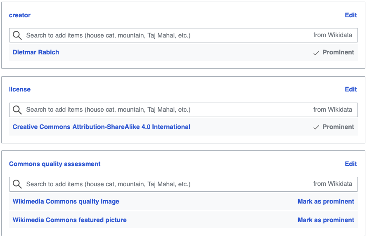Focus the license search input field
Screen dimensions: 367x239
point(165,110)
